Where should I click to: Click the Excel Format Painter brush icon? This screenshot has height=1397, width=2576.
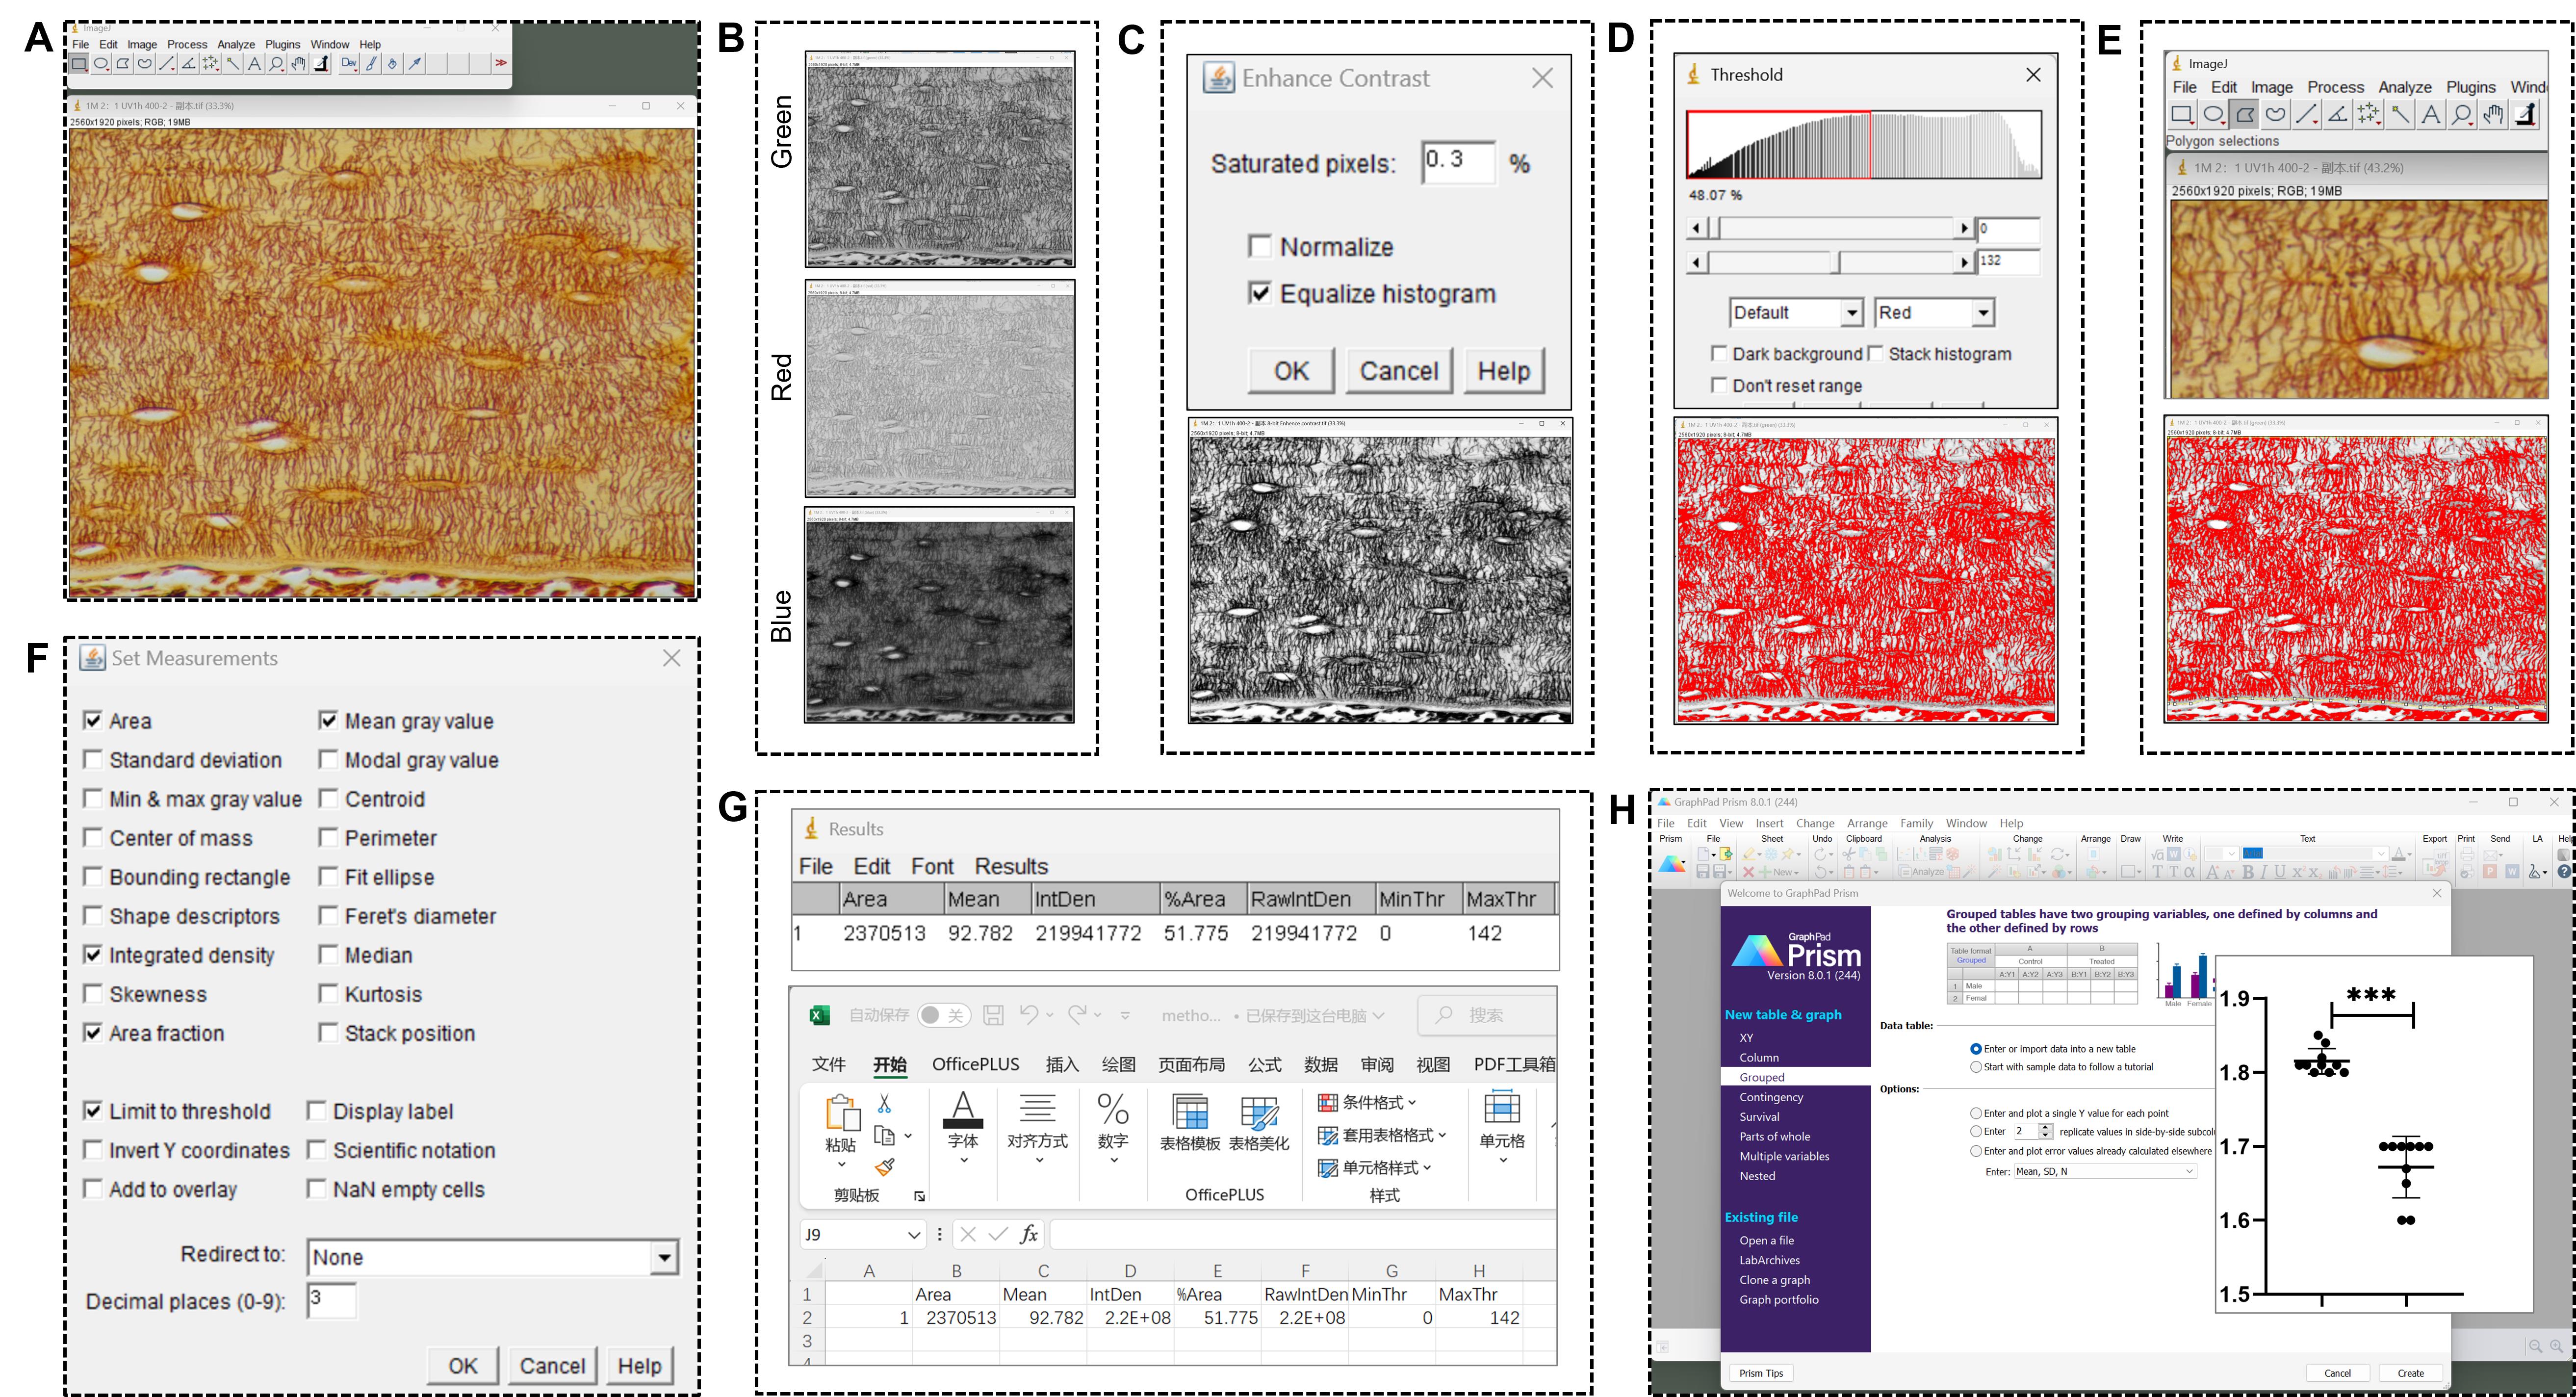coord(884,1166)
